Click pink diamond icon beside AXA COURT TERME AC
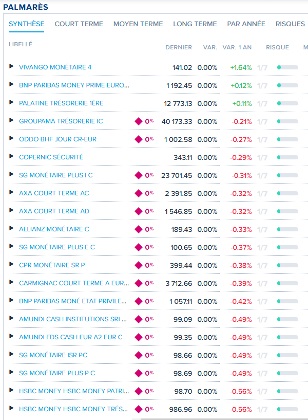 pos(138,193)
